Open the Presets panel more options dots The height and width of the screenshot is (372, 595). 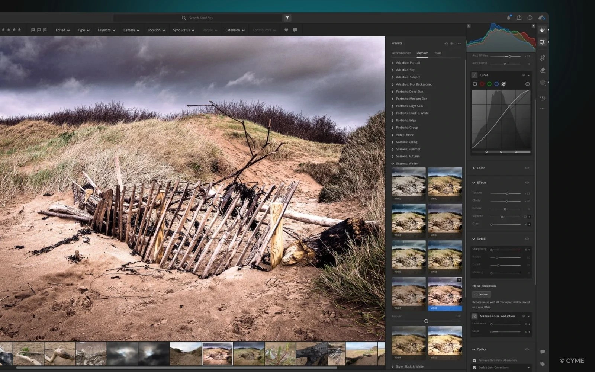(459, 44)
